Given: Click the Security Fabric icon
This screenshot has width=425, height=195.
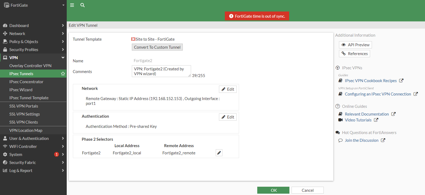Looking at the screenshot, I should click(5, 162).
